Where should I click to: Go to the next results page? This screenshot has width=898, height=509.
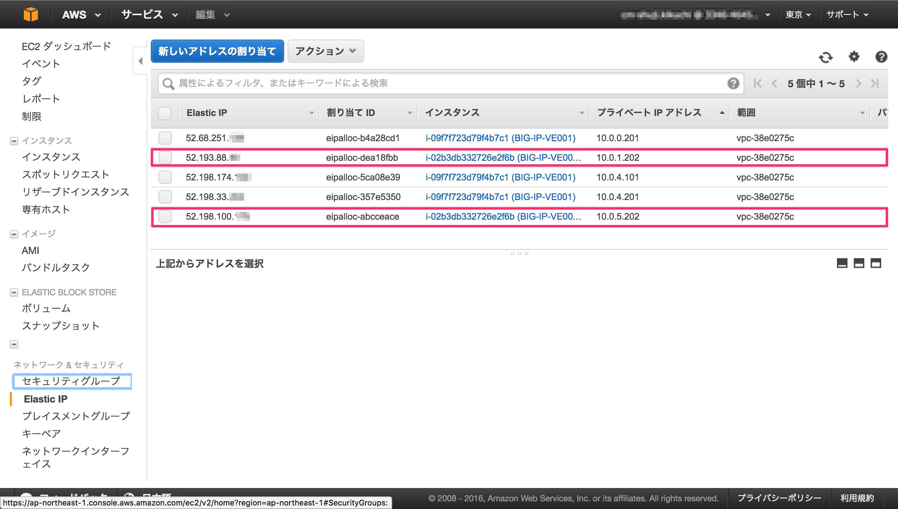pyautogui.click(x=858, y=83)
